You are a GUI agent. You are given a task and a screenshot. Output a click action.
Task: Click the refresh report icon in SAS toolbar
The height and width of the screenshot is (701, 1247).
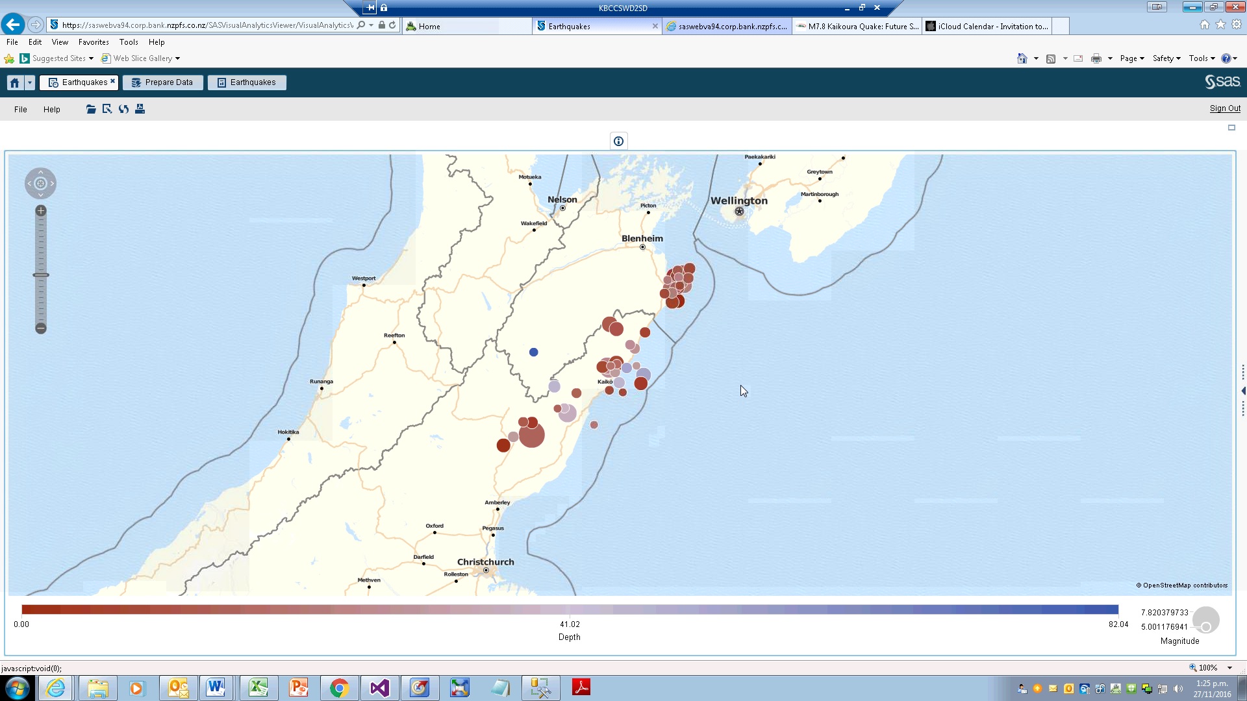(123, 109)
